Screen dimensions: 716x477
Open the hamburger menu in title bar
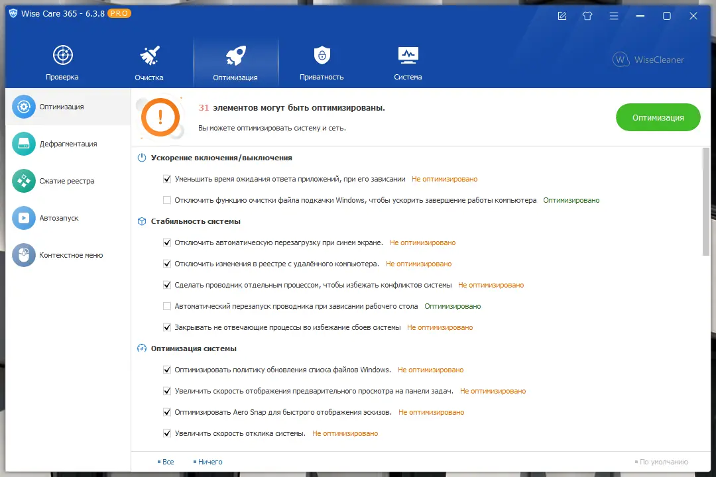[614, 15]
